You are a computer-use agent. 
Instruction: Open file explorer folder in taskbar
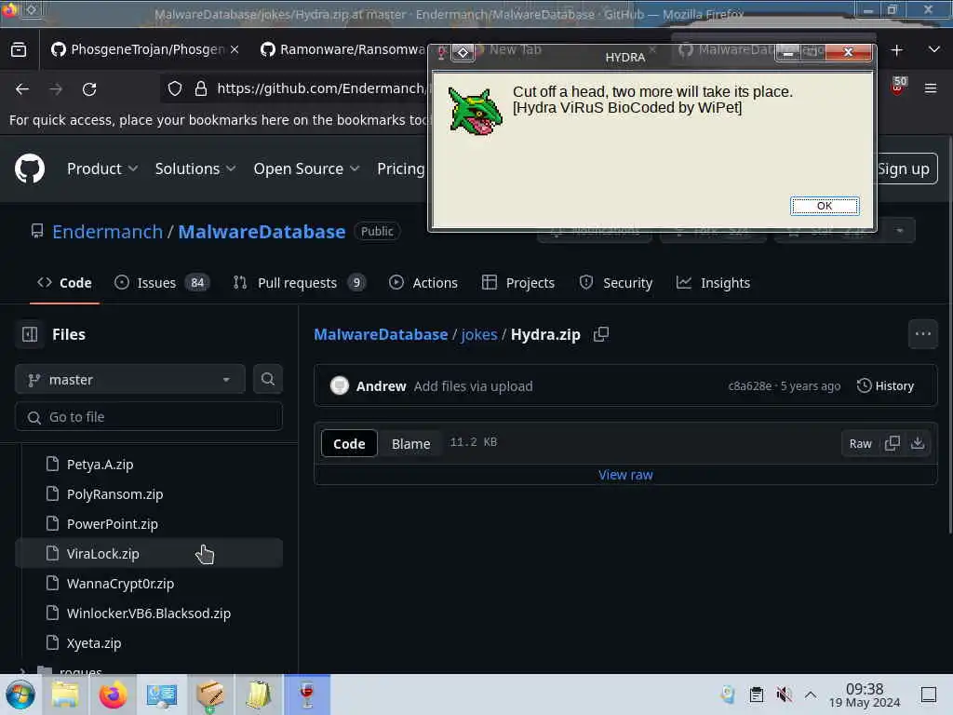click(x=64, y=695)
